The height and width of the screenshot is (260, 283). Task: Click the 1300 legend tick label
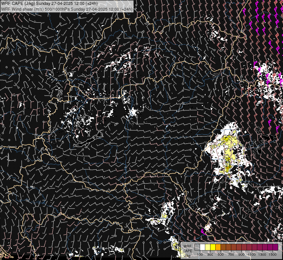pyautogui.click(x=262, y=255)
